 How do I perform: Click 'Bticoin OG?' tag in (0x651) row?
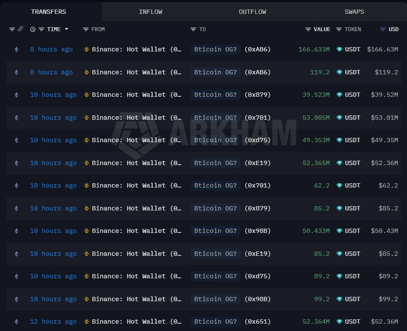215,321
